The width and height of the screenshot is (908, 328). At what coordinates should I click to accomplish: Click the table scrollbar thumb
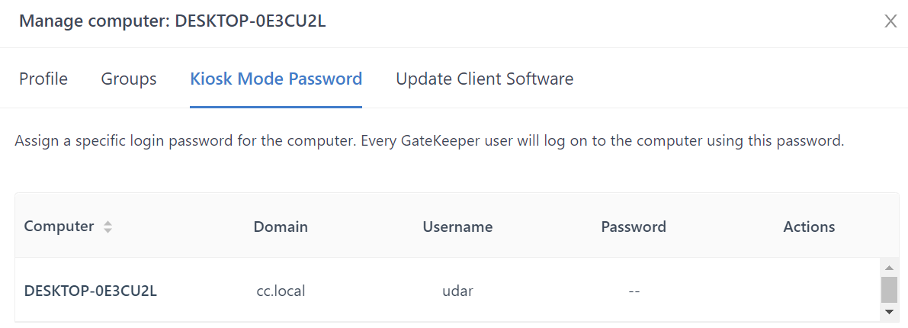[889, 290]
